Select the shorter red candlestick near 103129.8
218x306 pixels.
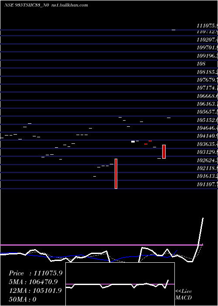(x=164, y=152)
